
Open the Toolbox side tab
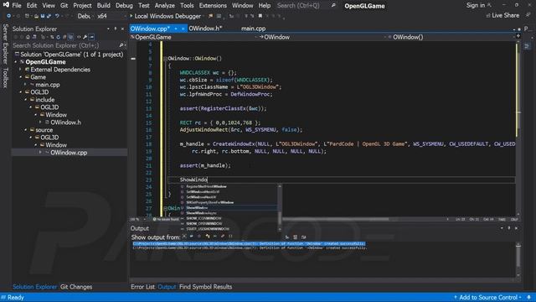pyautogui.click(x=5, y=78)
